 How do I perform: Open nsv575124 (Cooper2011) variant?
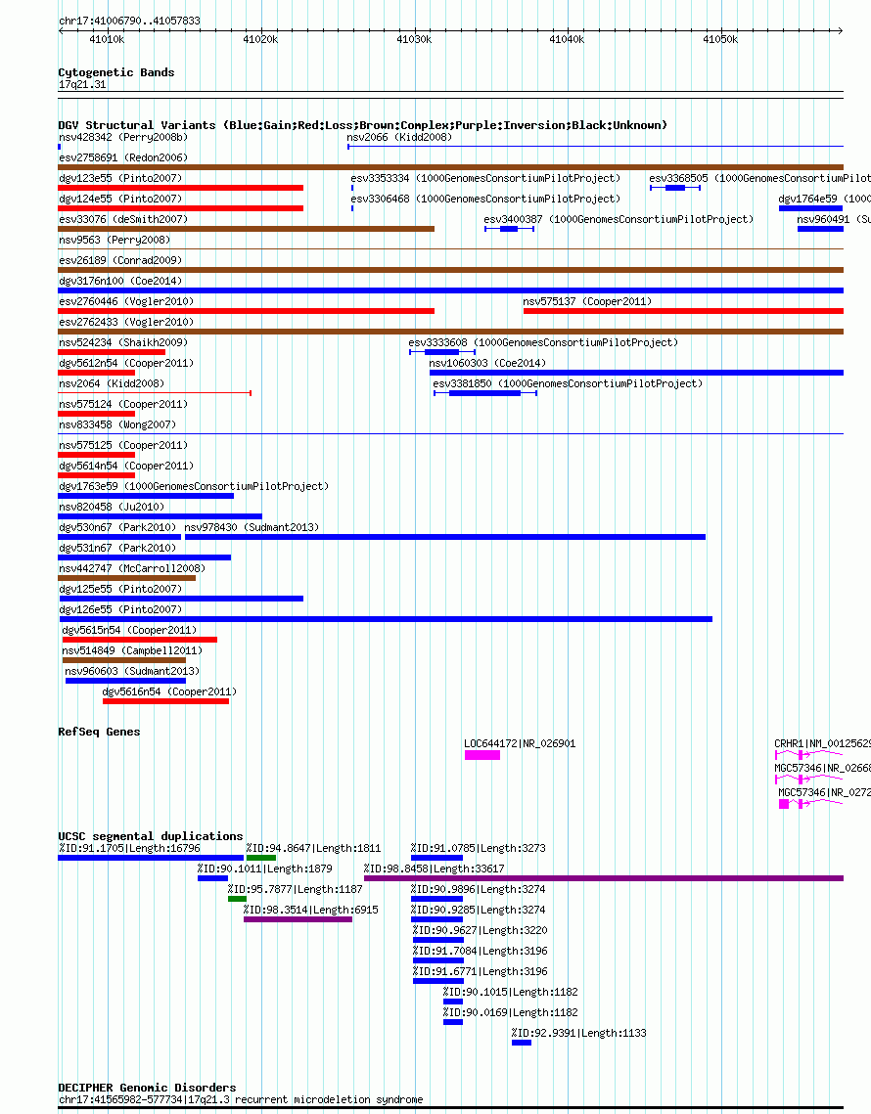tap(123, 405)
